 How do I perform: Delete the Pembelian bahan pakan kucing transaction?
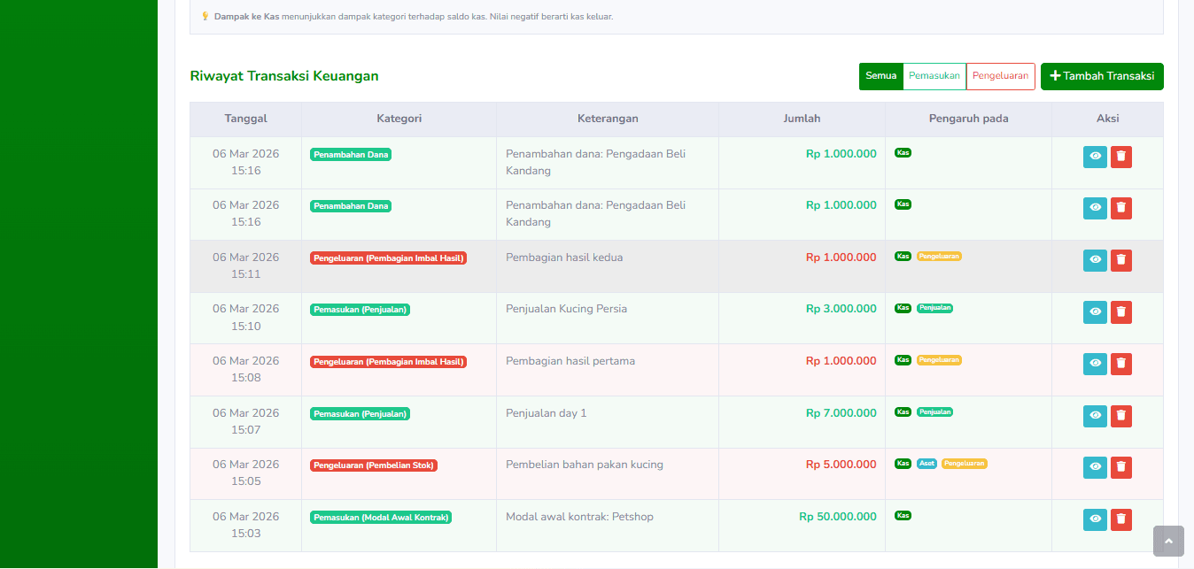(x=1120, y=467)
